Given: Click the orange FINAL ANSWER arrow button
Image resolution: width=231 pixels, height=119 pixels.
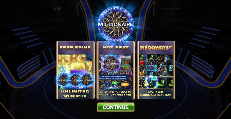Looking at the screenshot, I should point(125,84).
